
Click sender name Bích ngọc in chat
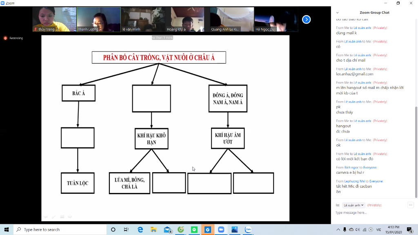click(x=351, y=168)
